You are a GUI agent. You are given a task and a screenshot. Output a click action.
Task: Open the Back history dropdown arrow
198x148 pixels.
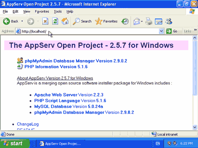click(x=22, y=21)
